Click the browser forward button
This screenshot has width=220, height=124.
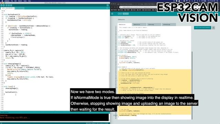[x=114, y=7]
